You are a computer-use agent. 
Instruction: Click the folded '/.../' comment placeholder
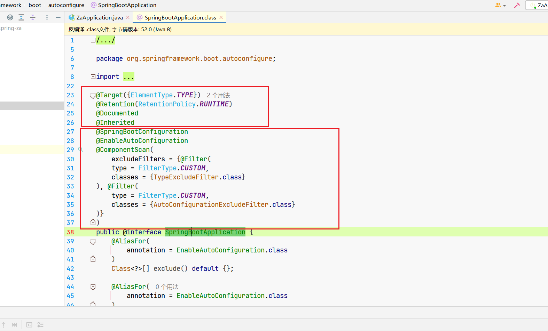point(105,40)
